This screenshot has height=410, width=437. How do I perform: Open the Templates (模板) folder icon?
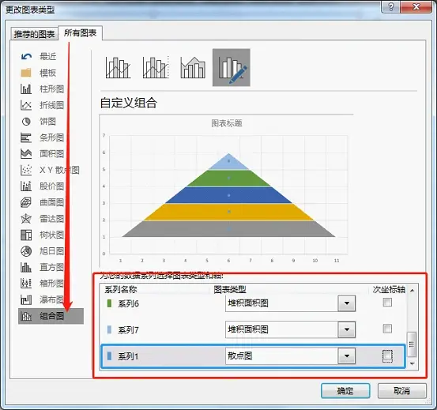point(26,73)
